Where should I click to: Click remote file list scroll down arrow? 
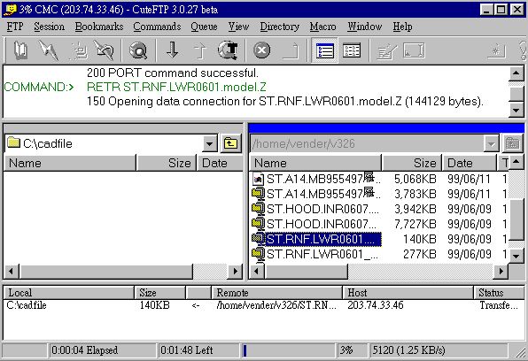(x=516, y=256)
